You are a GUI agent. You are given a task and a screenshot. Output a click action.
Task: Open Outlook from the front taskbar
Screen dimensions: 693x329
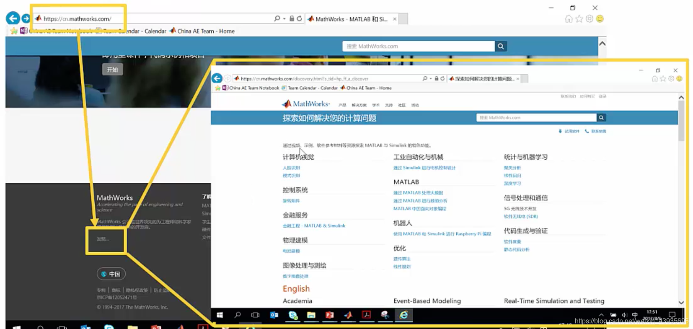tap(274, 315)
